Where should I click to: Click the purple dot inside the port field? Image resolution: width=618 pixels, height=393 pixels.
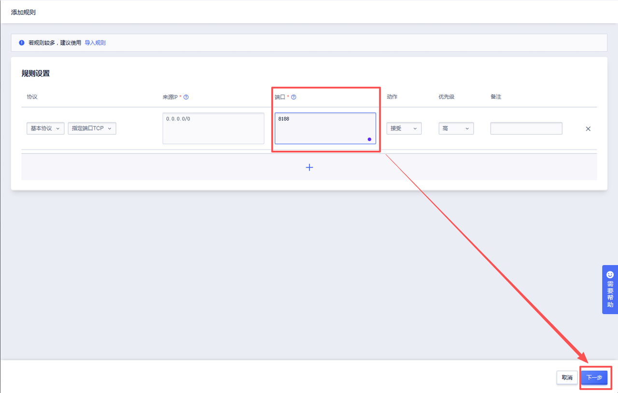[369, 139]
